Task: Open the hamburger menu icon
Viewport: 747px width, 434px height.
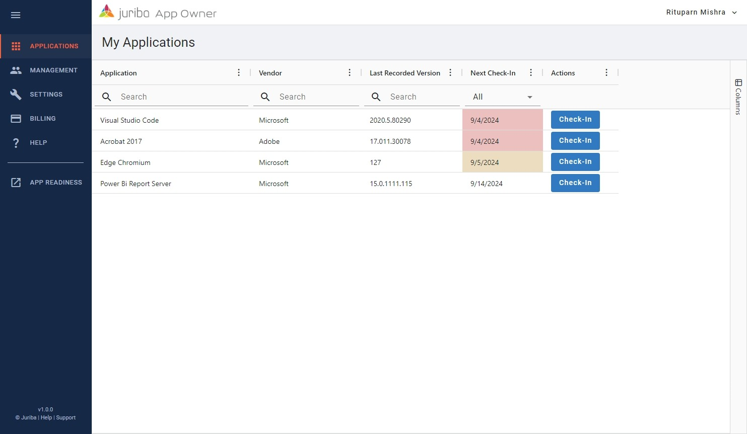Action: point(16,15)
